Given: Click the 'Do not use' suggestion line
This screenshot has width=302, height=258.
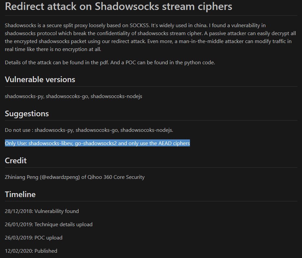Looking at the screenshot, I should click(89, 130).
